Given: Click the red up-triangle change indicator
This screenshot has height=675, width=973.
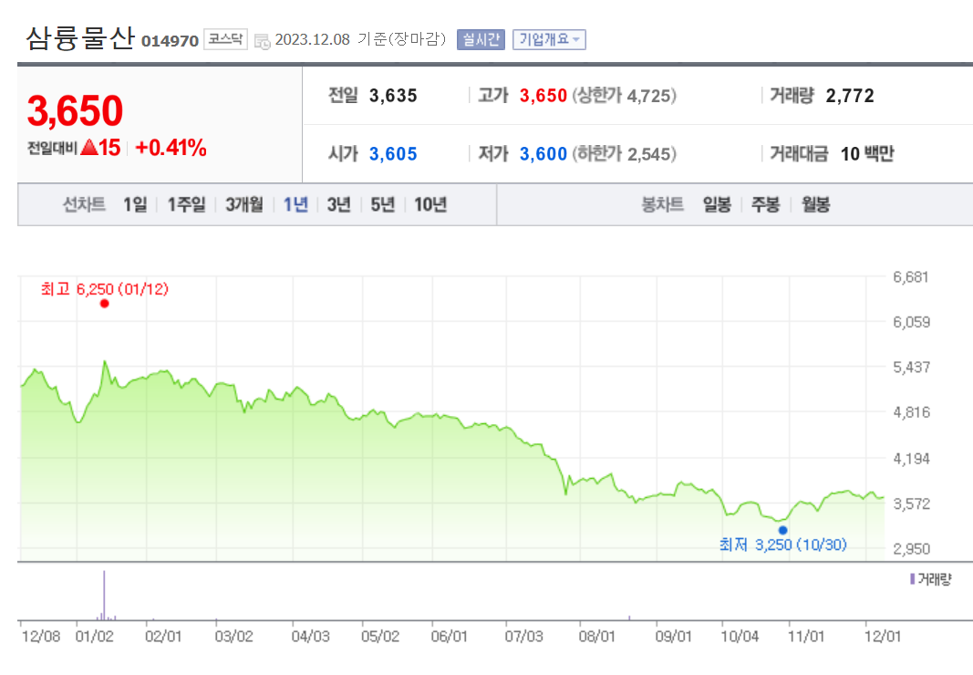Looking at the screenshot, I should click(89, 147).
